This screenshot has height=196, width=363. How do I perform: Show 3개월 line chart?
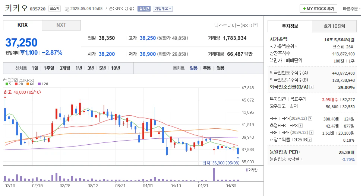point(64,68)
